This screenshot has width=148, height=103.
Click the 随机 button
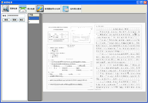[x=6, y=20]
